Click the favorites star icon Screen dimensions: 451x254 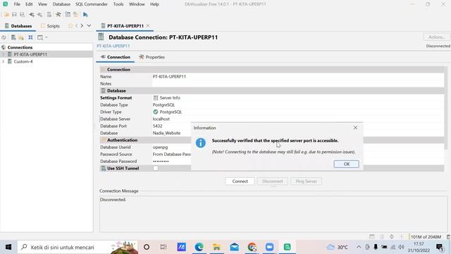coord(70,25)
